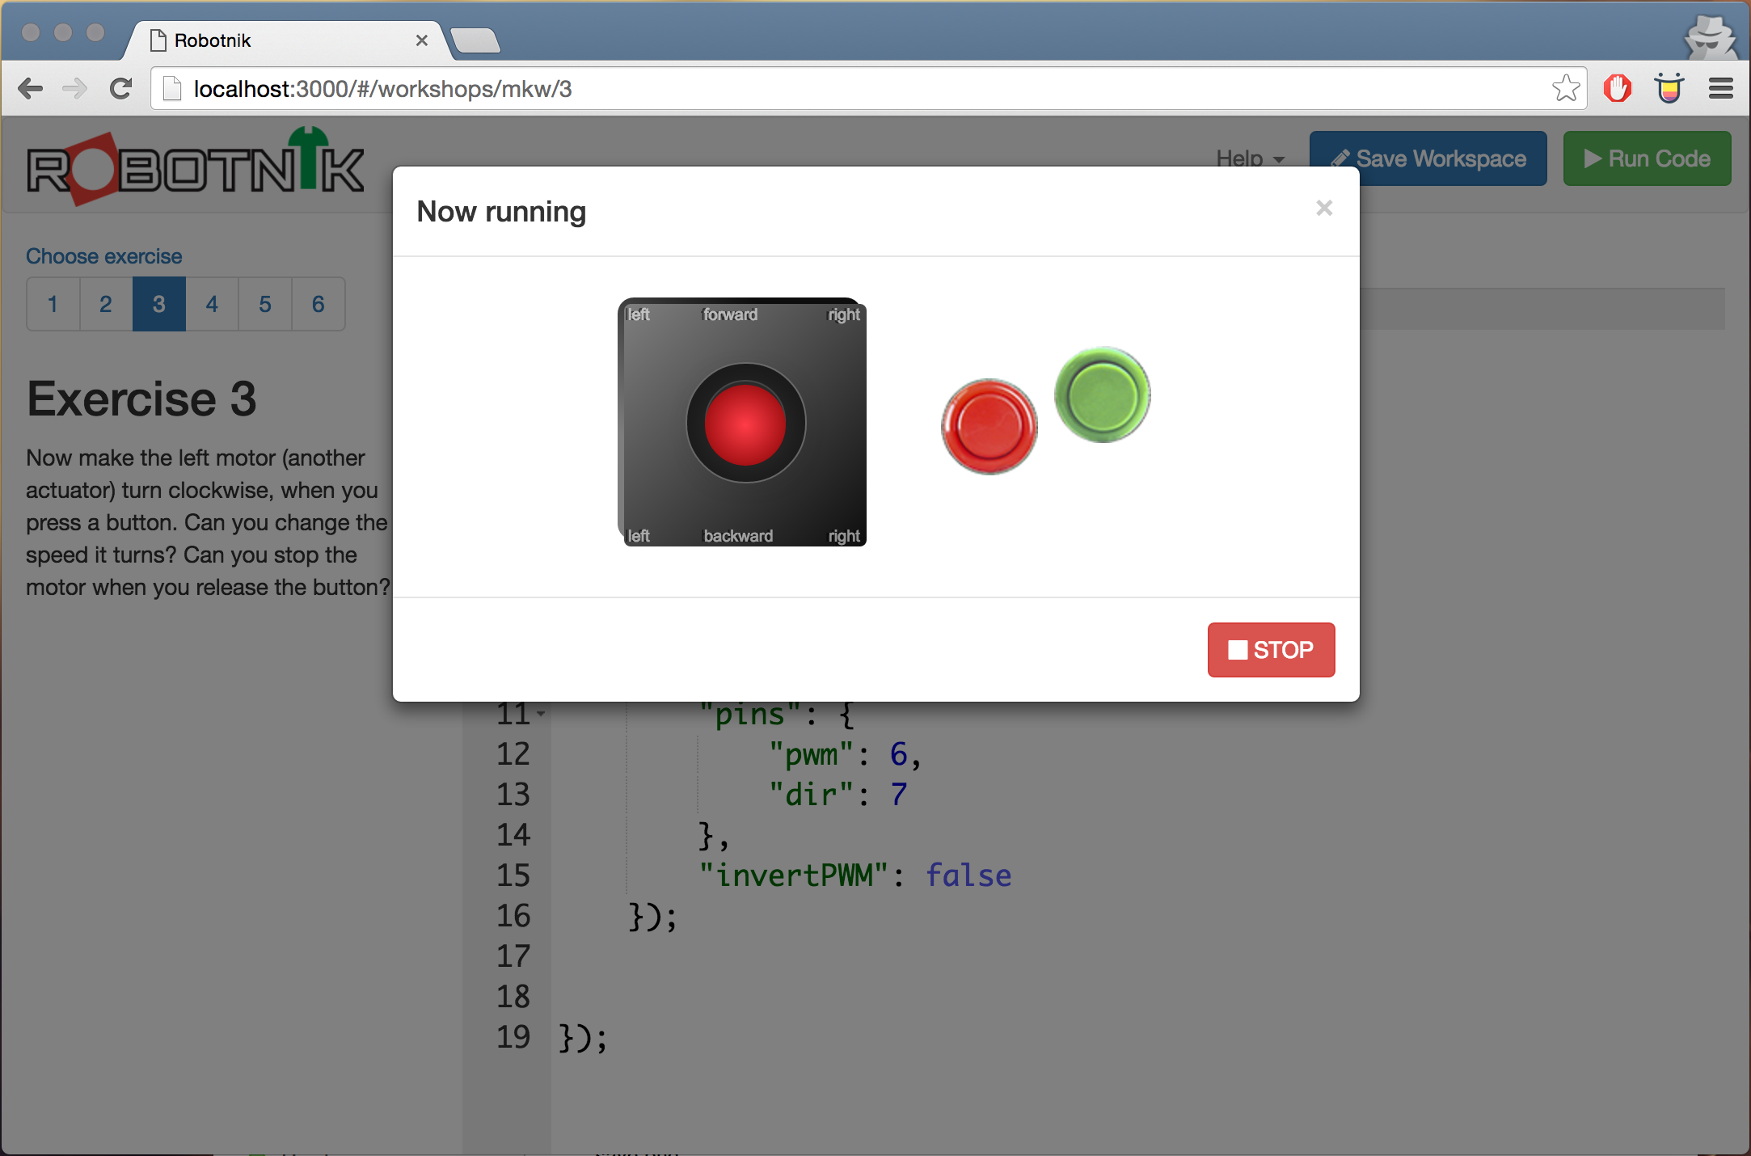
Task: Close the Now running dialog
Action: tap(1323, 208)
